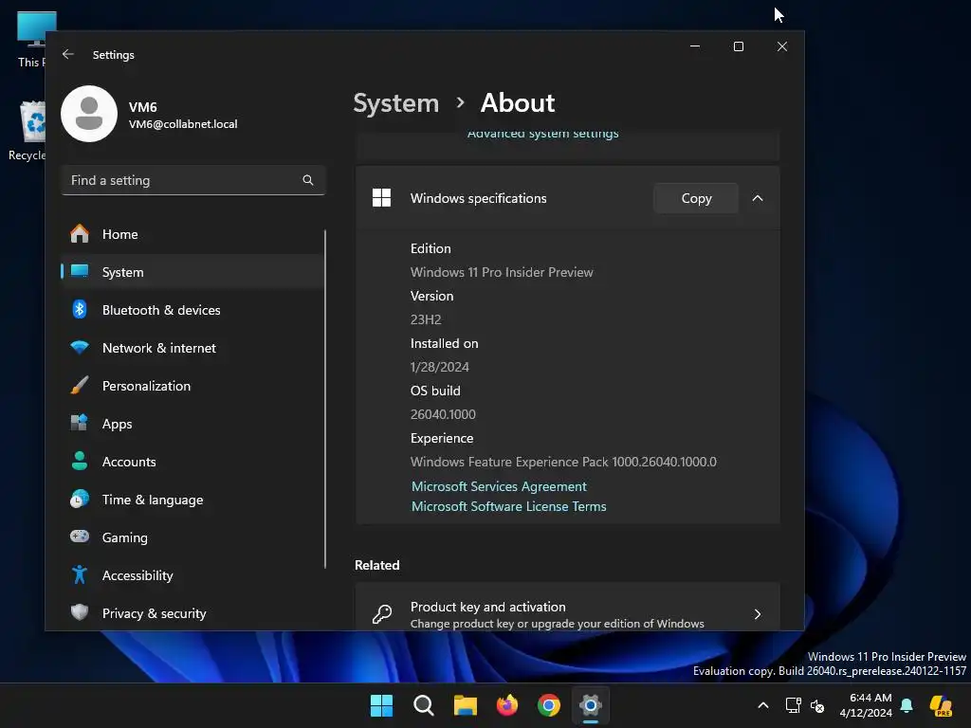971x728 pixels.
Task: Click the notification bell in tray
Action: pos(907,705)
